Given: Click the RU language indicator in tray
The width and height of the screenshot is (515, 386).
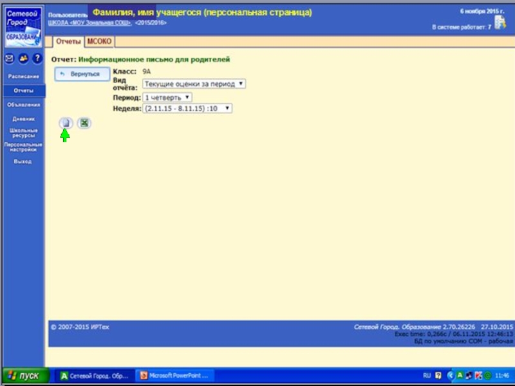Looking at the screenshot, I should pos(427,376).
